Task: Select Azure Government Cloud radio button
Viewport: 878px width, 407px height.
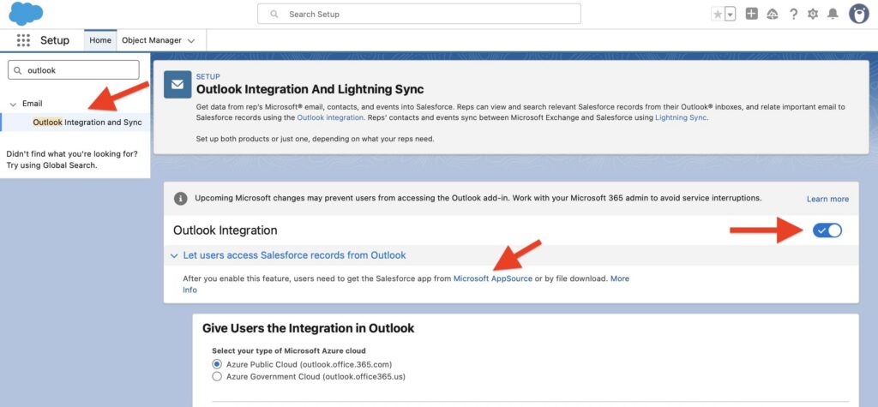Action: coord(217,377)
